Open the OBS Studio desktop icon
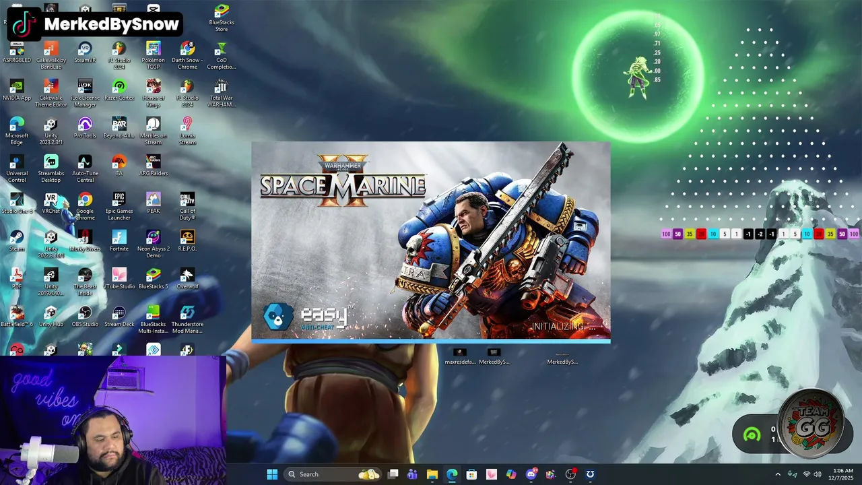The image size is (862, 485). point(85,316)
